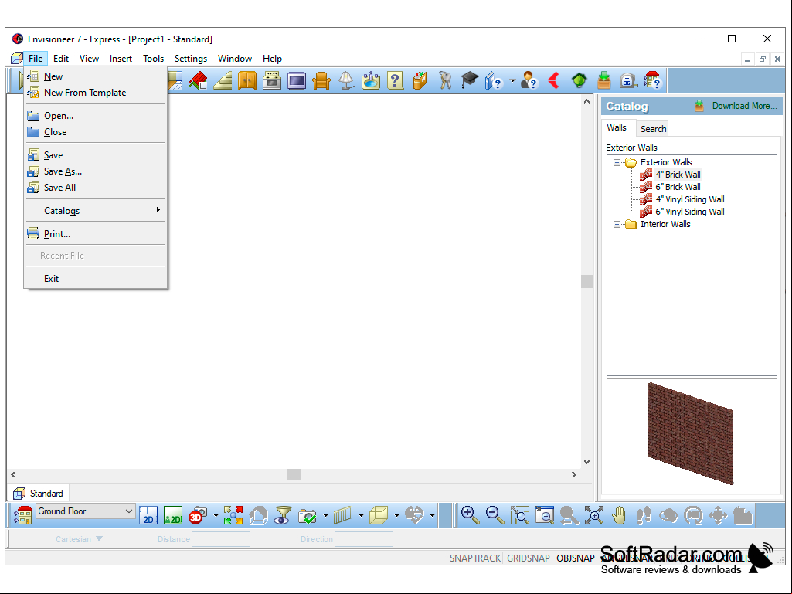Select the tape measure icon
Image resolution: width=792 pixels, height=594 pixels.
point(628,81)
